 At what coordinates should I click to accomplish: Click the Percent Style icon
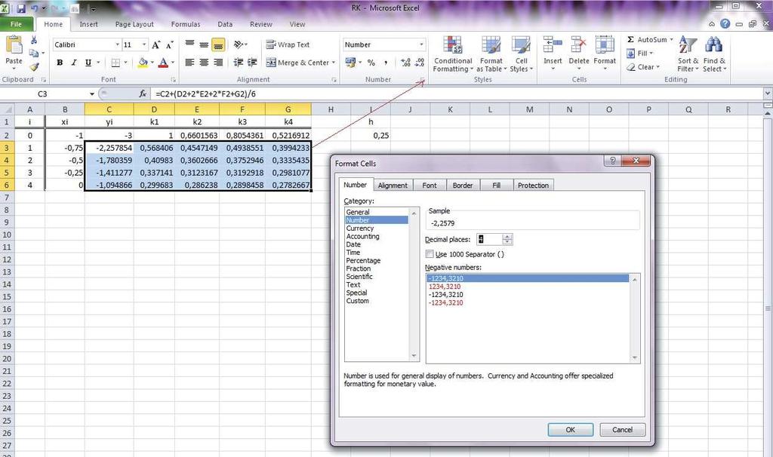pos(371,63)
